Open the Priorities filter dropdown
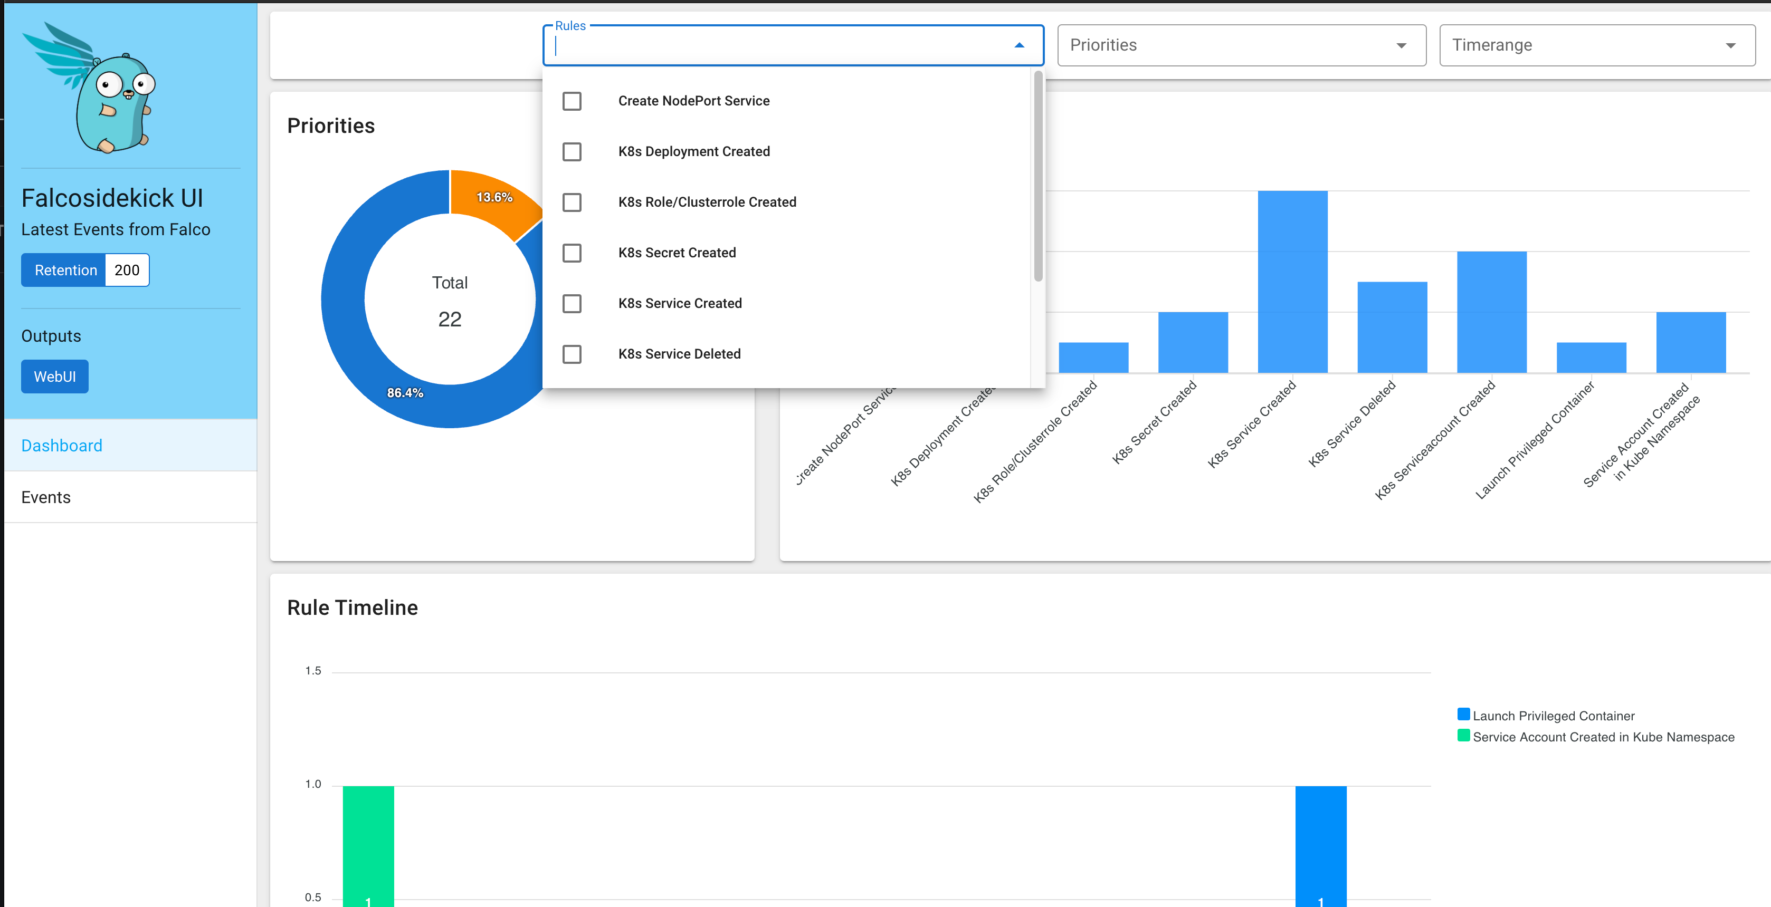The image size is (1771, 907). pyautogui.click(x=1241, y=45)
